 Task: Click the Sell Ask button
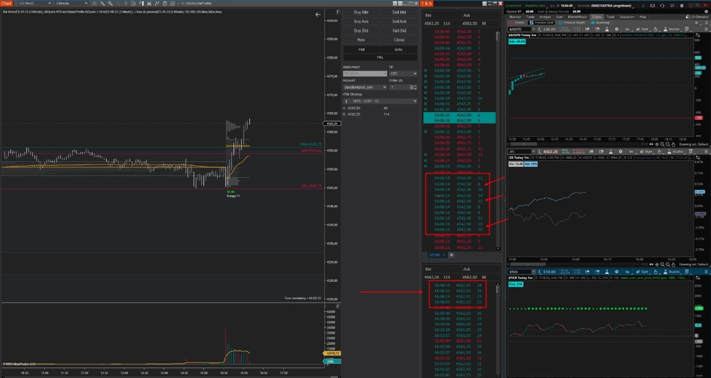pyautogui.click(x=399, y=21)
